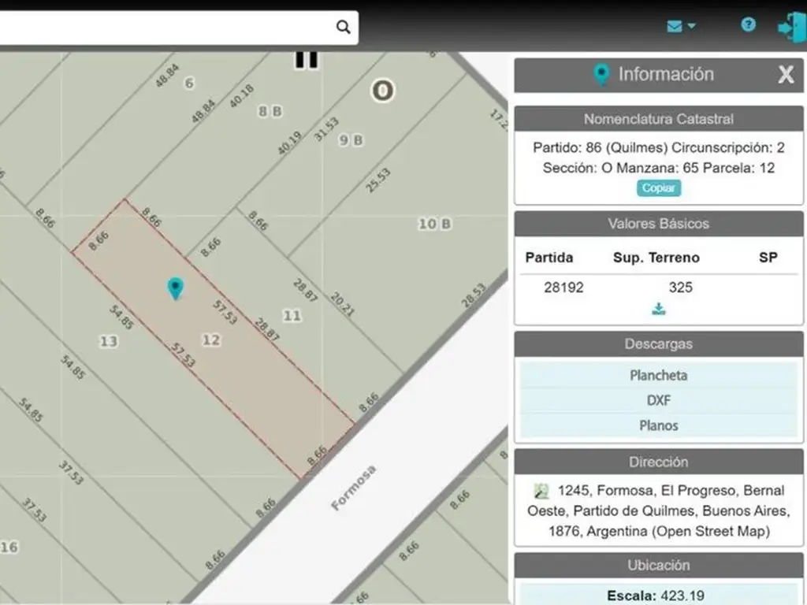
Task: Select parcel 10 B on the map
Action: (x=434, y=224)
